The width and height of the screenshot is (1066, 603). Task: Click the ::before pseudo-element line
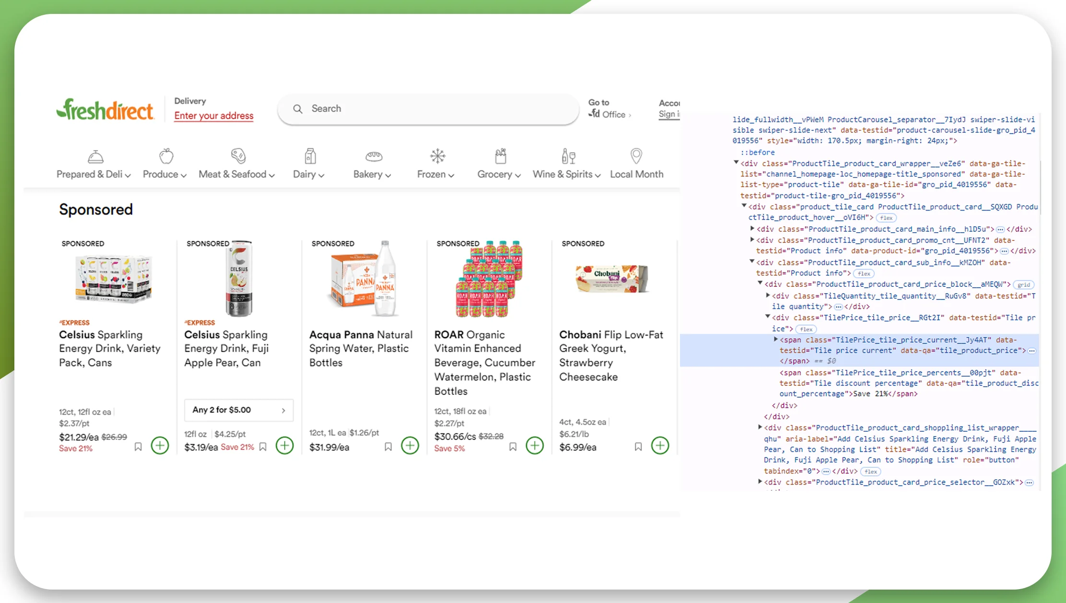click(758, 153)
